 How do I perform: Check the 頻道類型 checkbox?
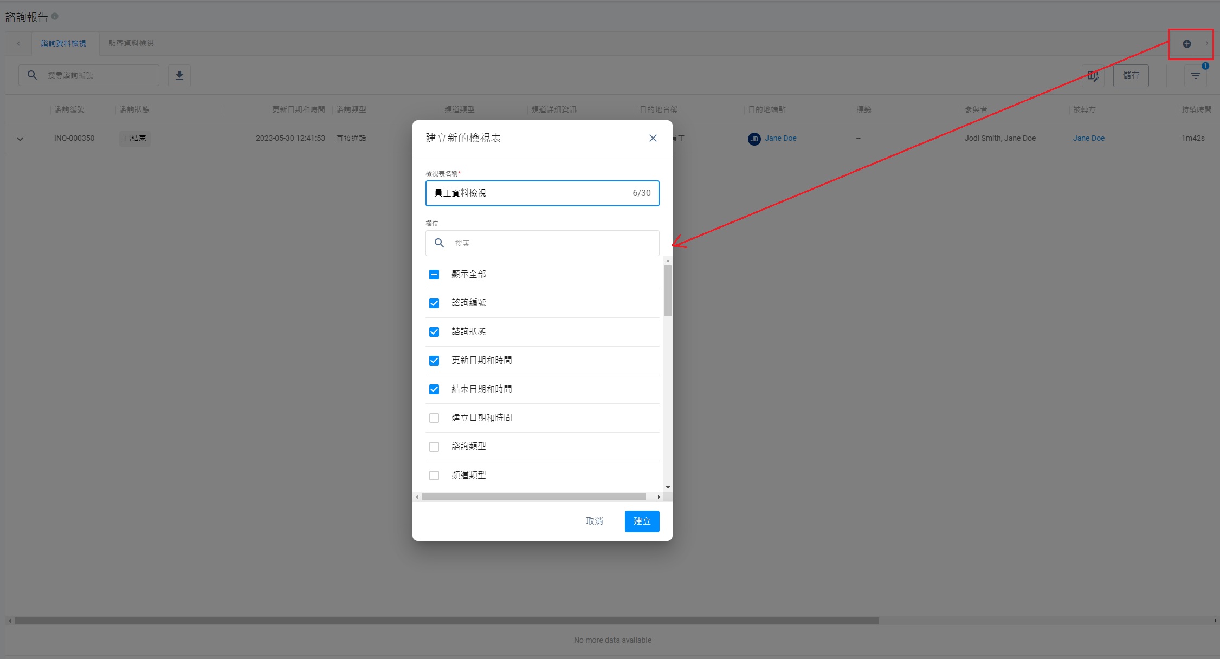(x=434, y=475)
